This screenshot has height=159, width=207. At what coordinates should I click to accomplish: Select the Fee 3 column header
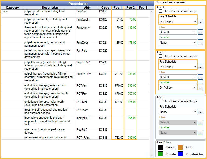tap(143, 8)
